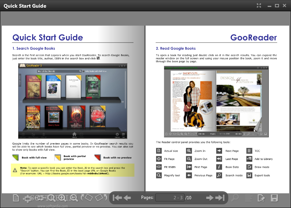The width and height of the screenshot is (291, 208).
Task: Click the Next Page icon in the page legend
Action: pos(219,151)
